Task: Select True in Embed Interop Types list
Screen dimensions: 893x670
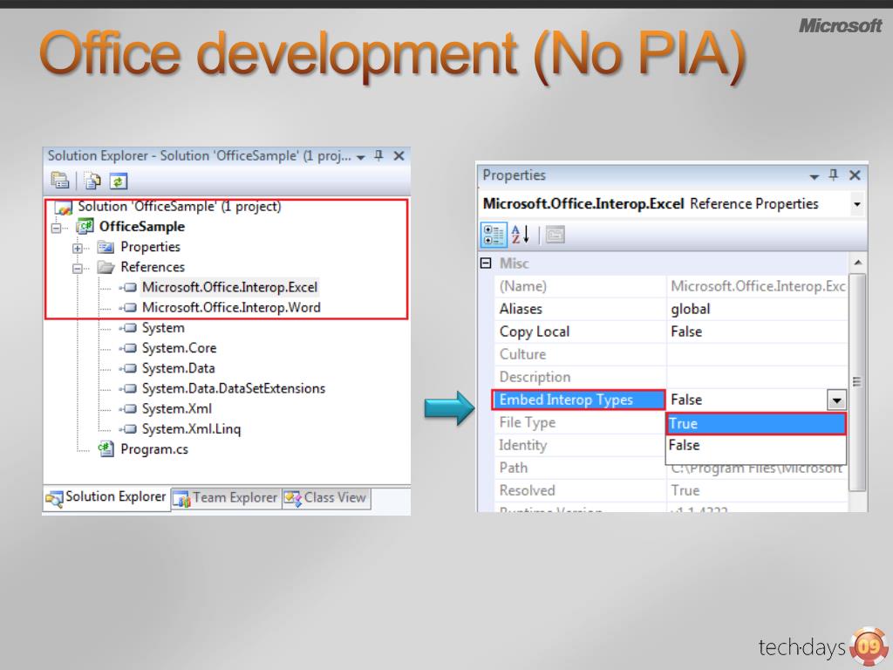Action: click(756, 423)
